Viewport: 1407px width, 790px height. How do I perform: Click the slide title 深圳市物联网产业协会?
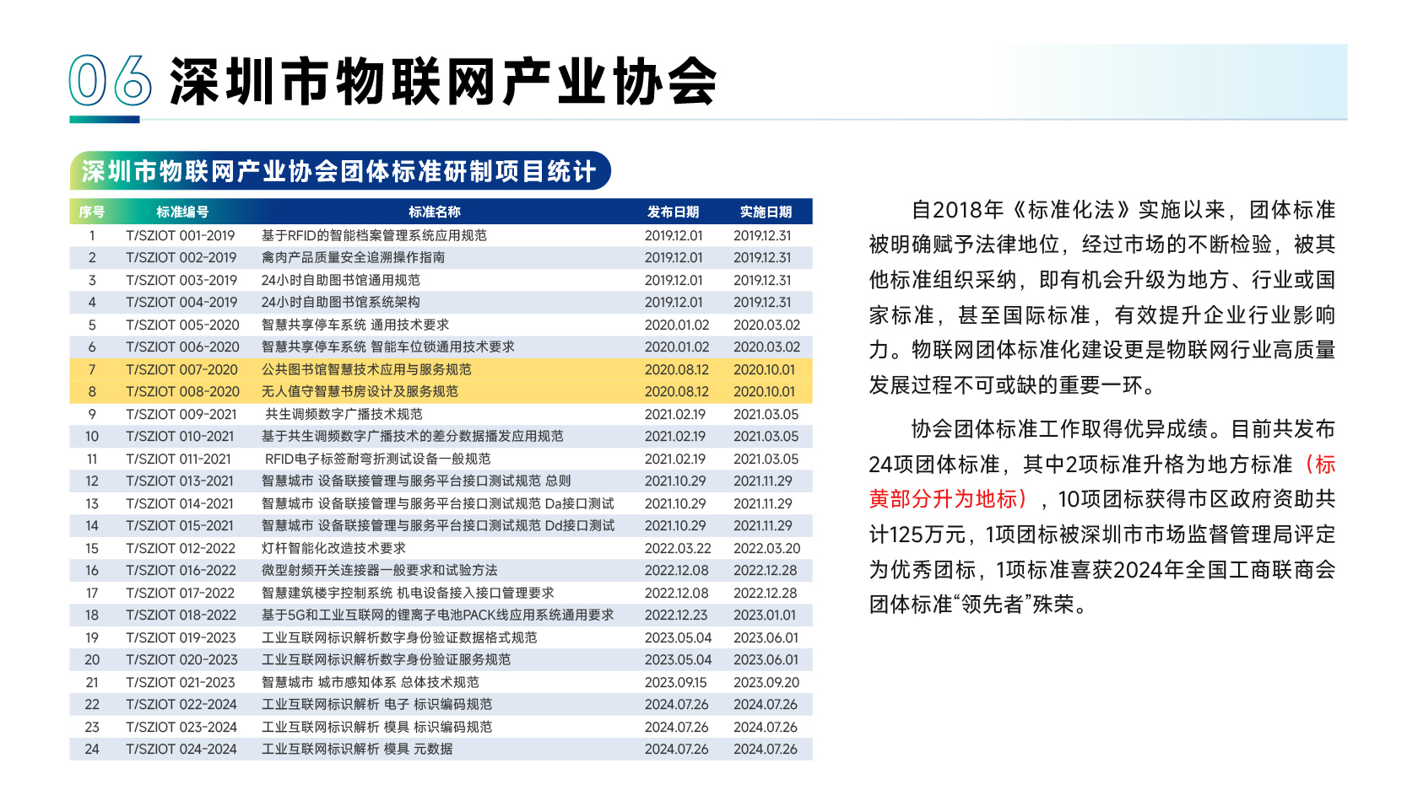pyautogui.click(x=443, y=83)
